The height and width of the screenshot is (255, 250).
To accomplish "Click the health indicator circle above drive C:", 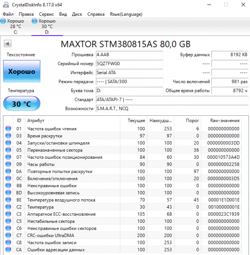I will coord(3,21).
